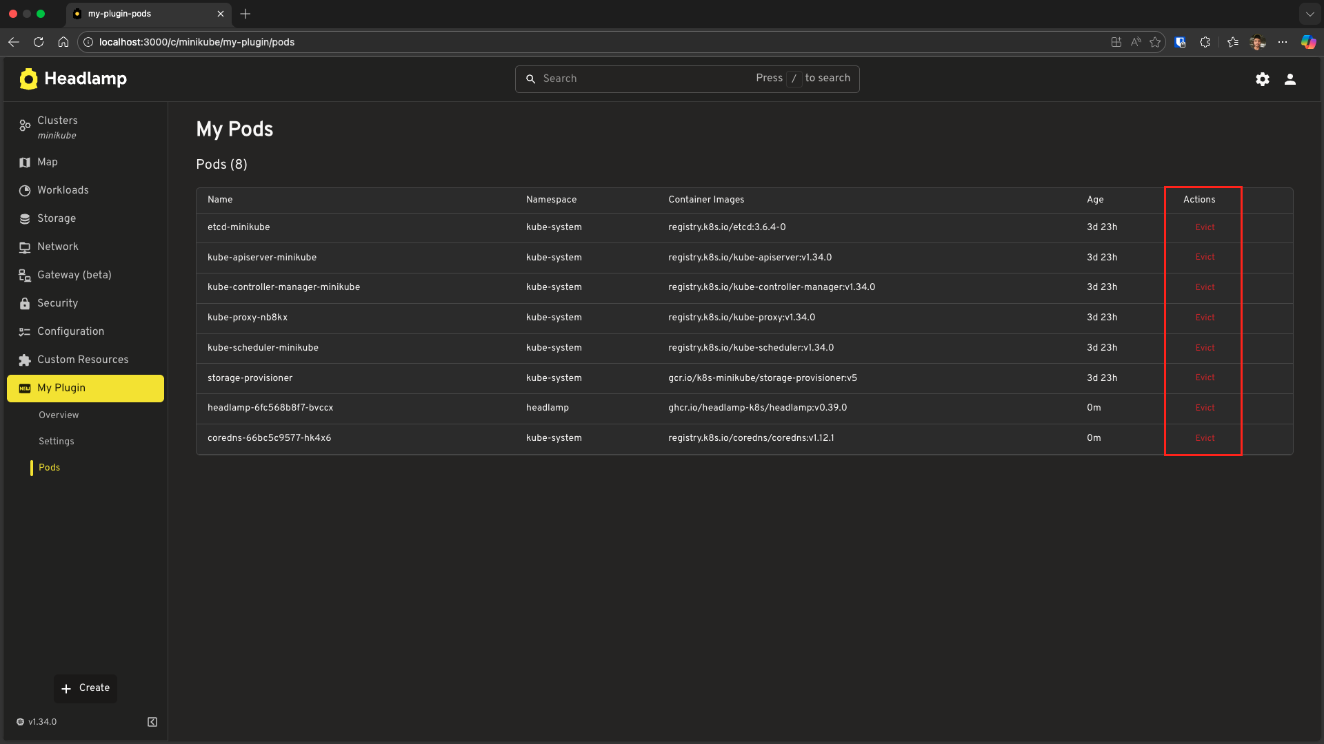Click the Network sidebar icon

25,247
